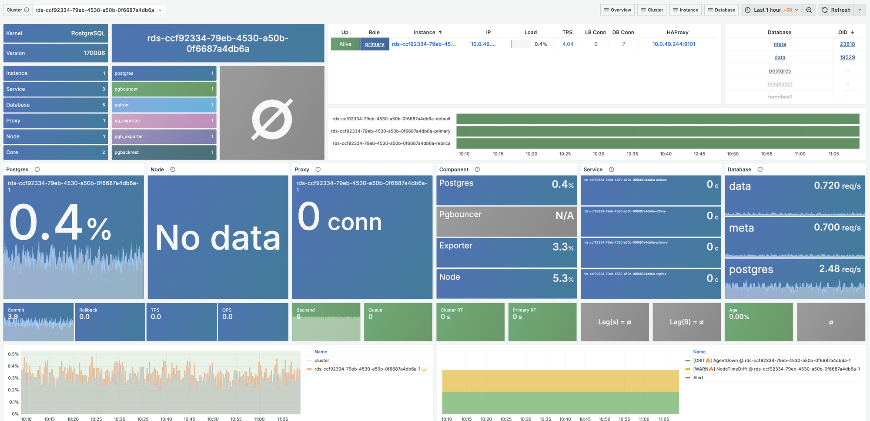The width and height of the screenshot is (870, 421).
Task: Click the Cluster variable info icon
Action: tap(27, 10)
